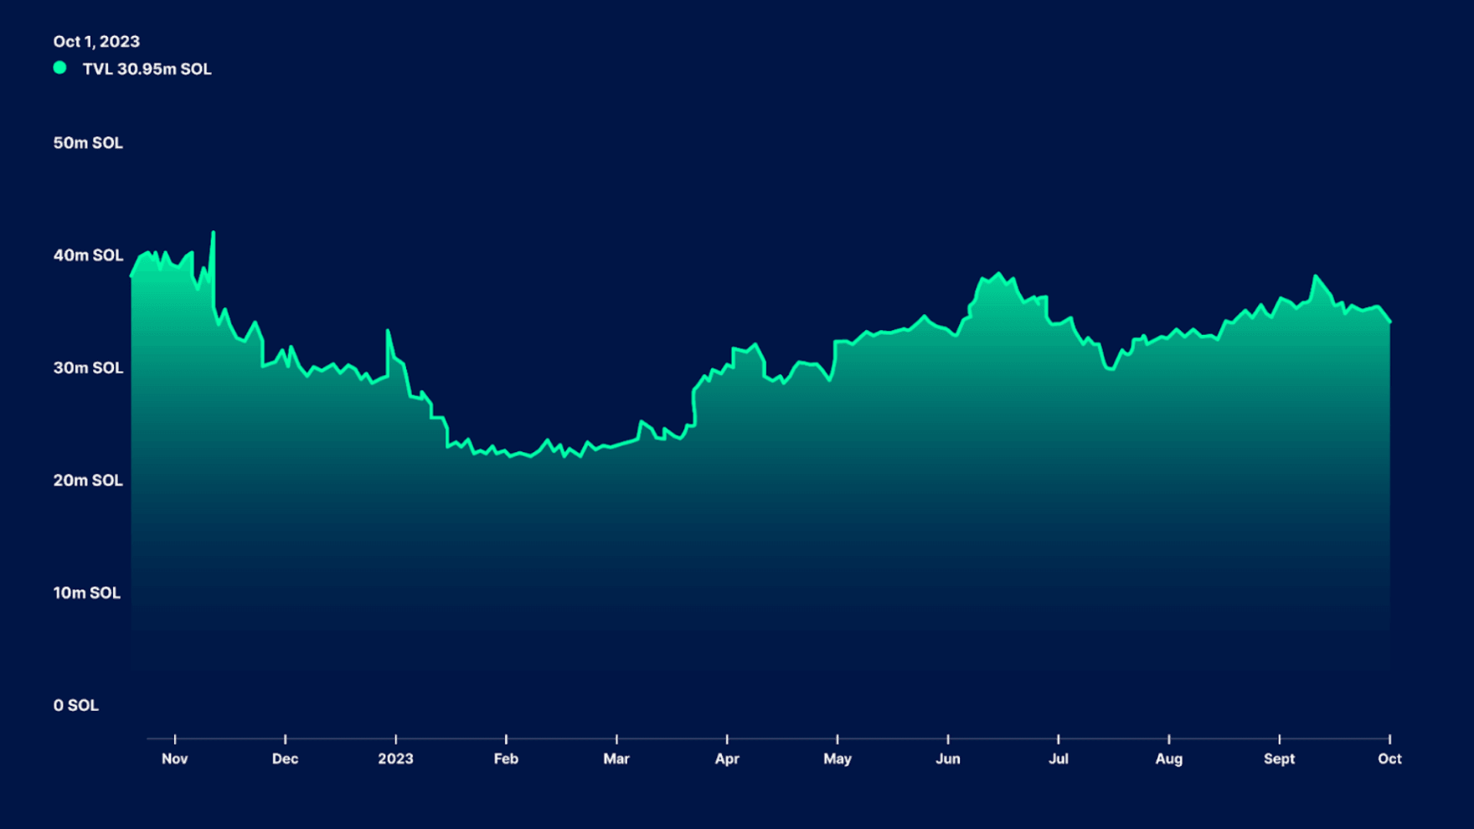This screenshot has height=829, width=1474.
Task: Click the highest TVL spike in November
Action: [x=214, y=233]
